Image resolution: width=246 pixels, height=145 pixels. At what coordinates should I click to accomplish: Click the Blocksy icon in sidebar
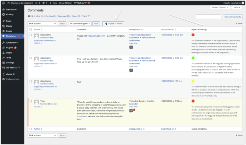coord(4,15)
